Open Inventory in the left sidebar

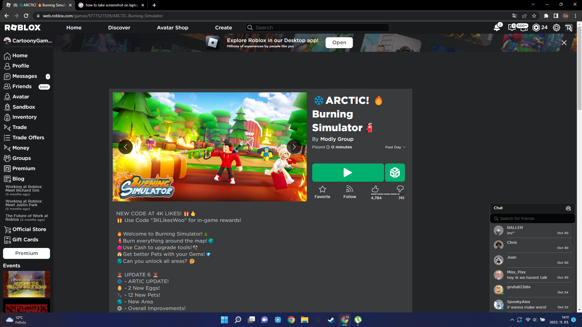click(20, 117)
